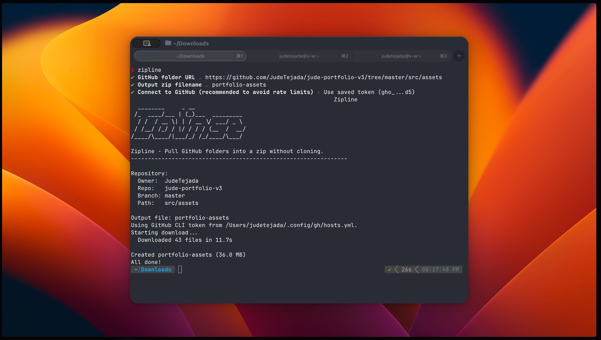
Task: Click the green success check in status prompt
Action: point(390,270)
